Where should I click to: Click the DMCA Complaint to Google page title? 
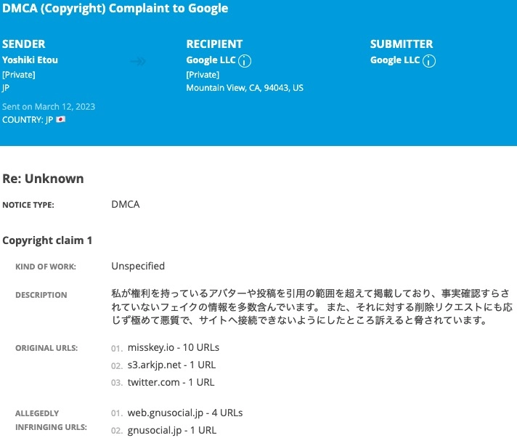coord(115,9)
